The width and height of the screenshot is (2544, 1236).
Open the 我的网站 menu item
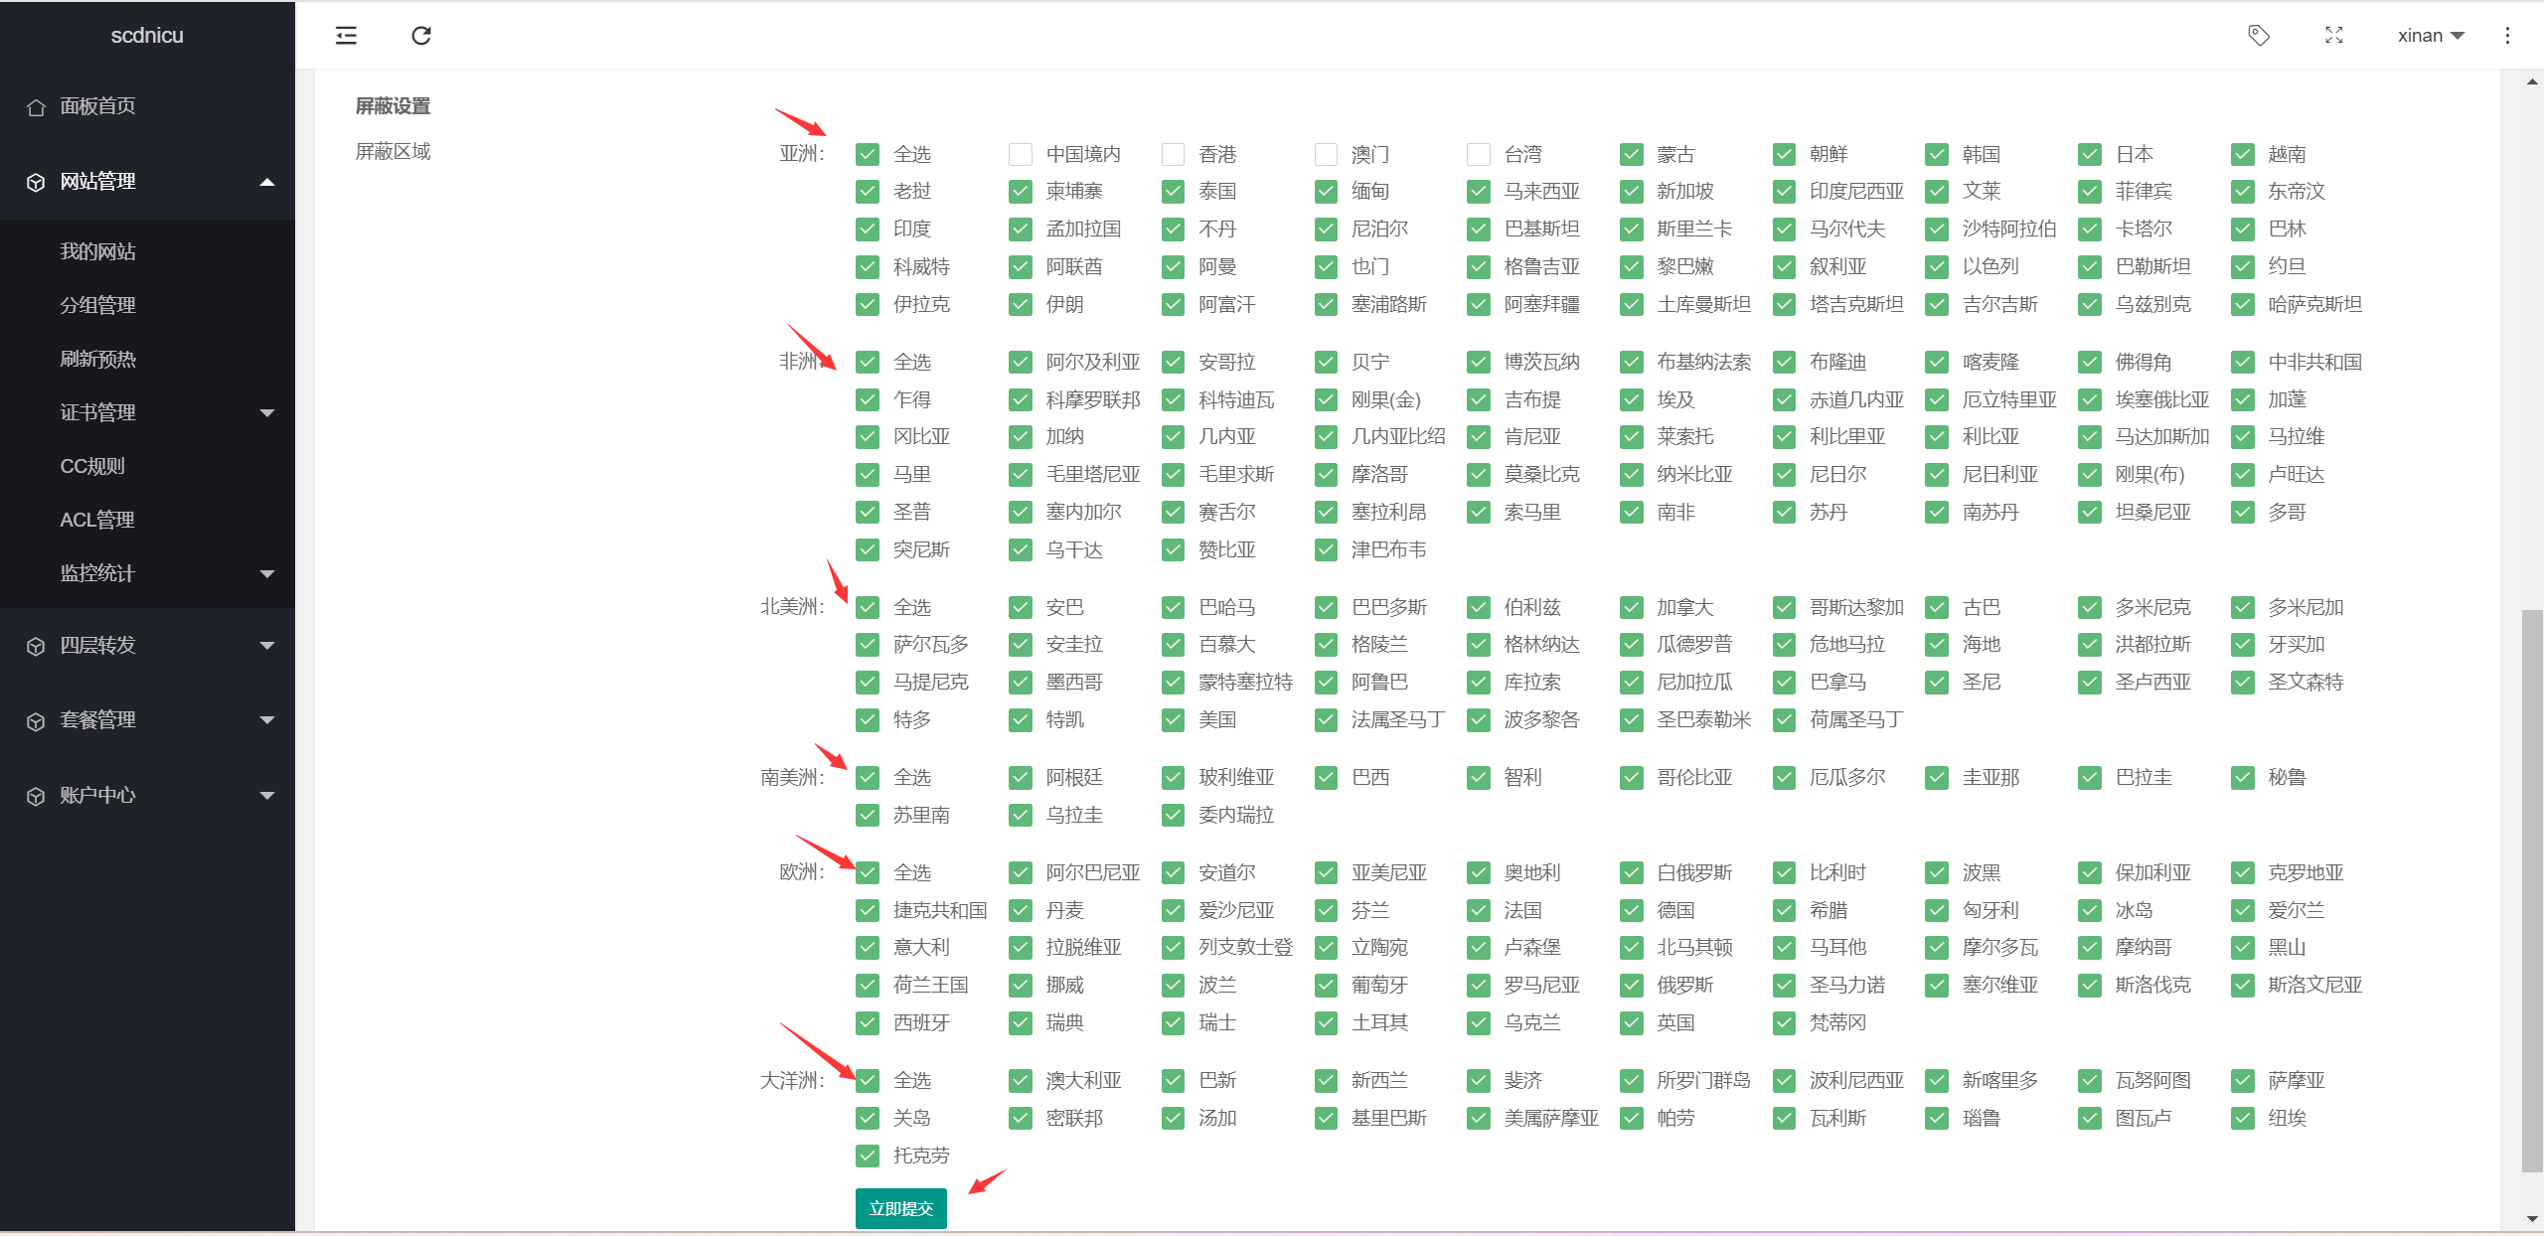tap(98, 251)
